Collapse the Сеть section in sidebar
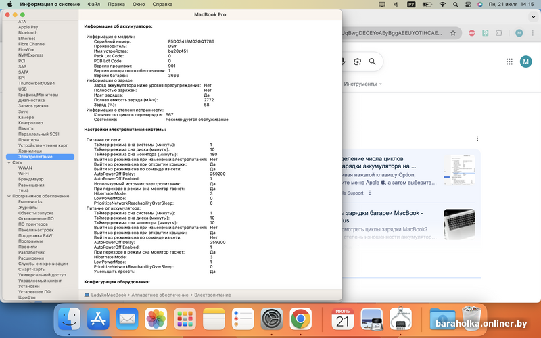The width and height of the screenshot is (541, 338). click(9, 162)
